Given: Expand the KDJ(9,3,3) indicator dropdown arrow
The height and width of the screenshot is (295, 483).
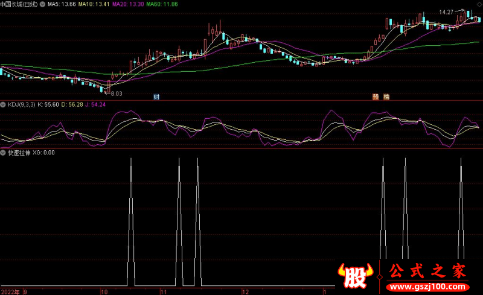Looking at the screenshot, I should tap(4, 104).
